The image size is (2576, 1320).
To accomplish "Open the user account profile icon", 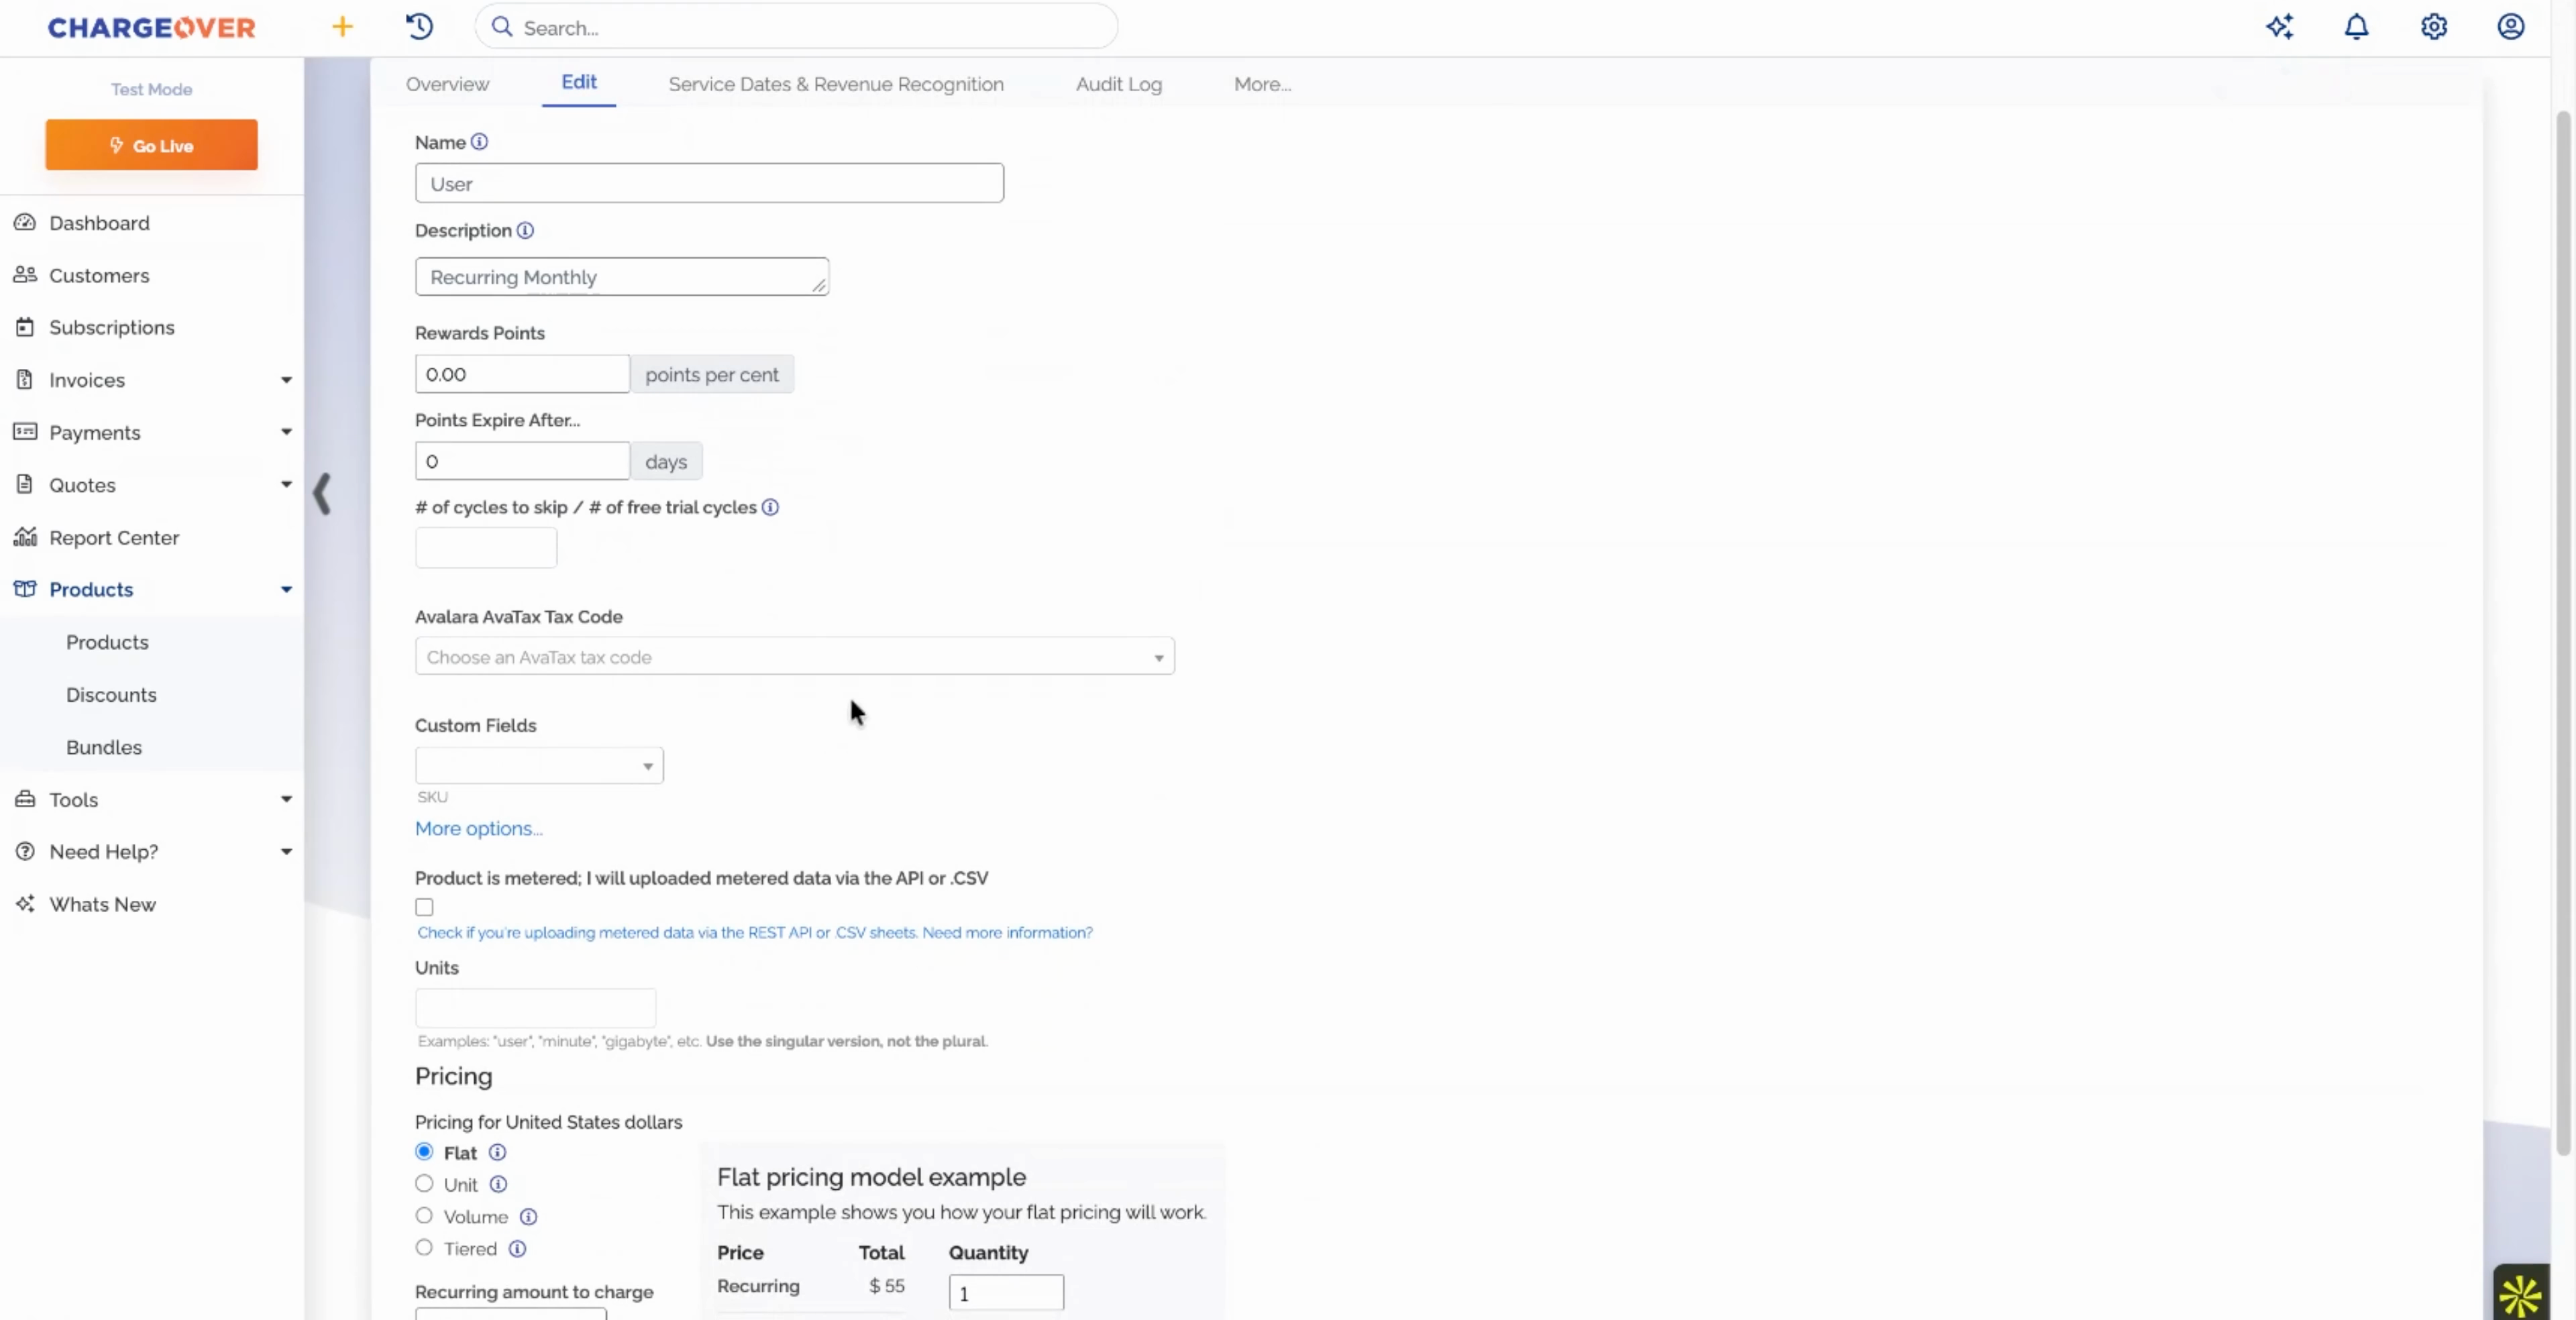I will (x=2510, y=27).
